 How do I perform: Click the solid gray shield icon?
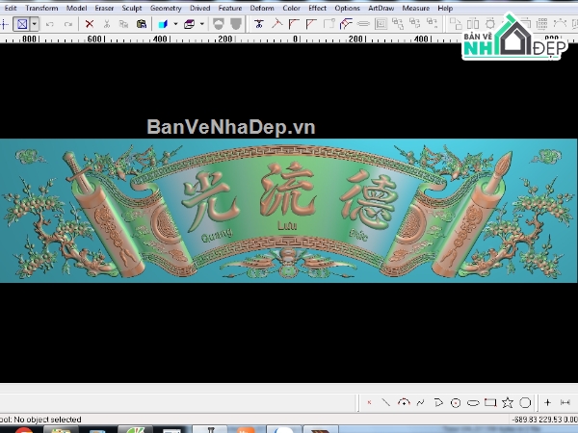(x=236, y=24)
